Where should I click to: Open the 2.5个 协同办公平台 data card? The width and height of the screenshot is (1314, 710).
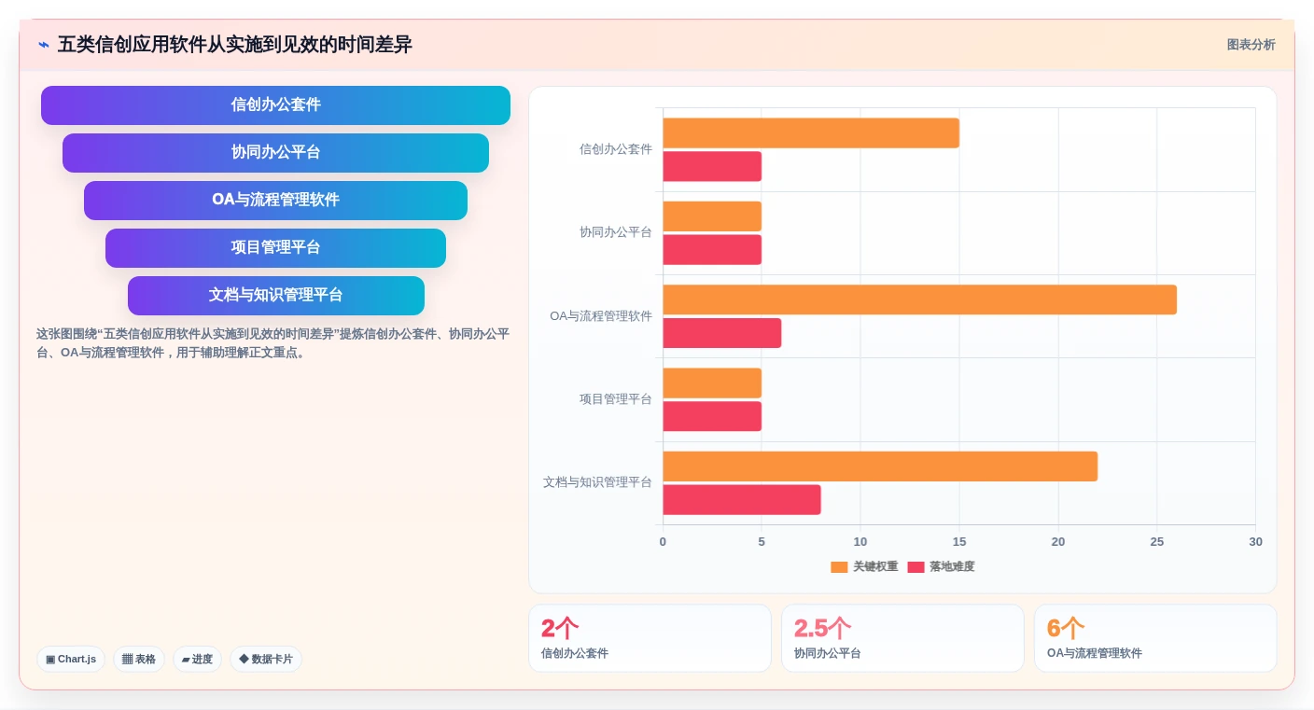coord(902,638)
